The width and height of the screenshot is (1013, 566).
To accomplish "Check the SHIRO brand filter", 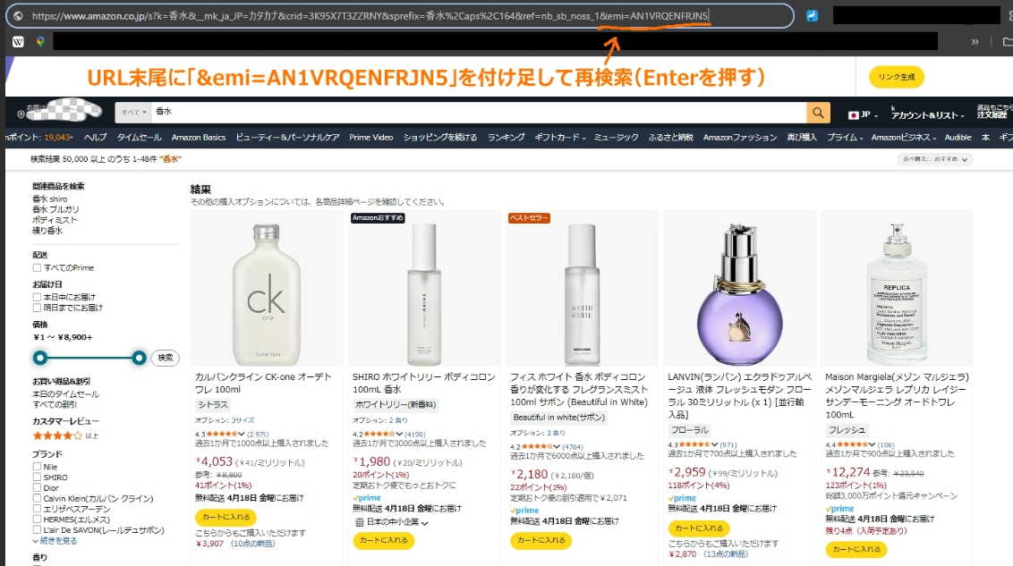I will pyautogui.click(x=37, y=477).
